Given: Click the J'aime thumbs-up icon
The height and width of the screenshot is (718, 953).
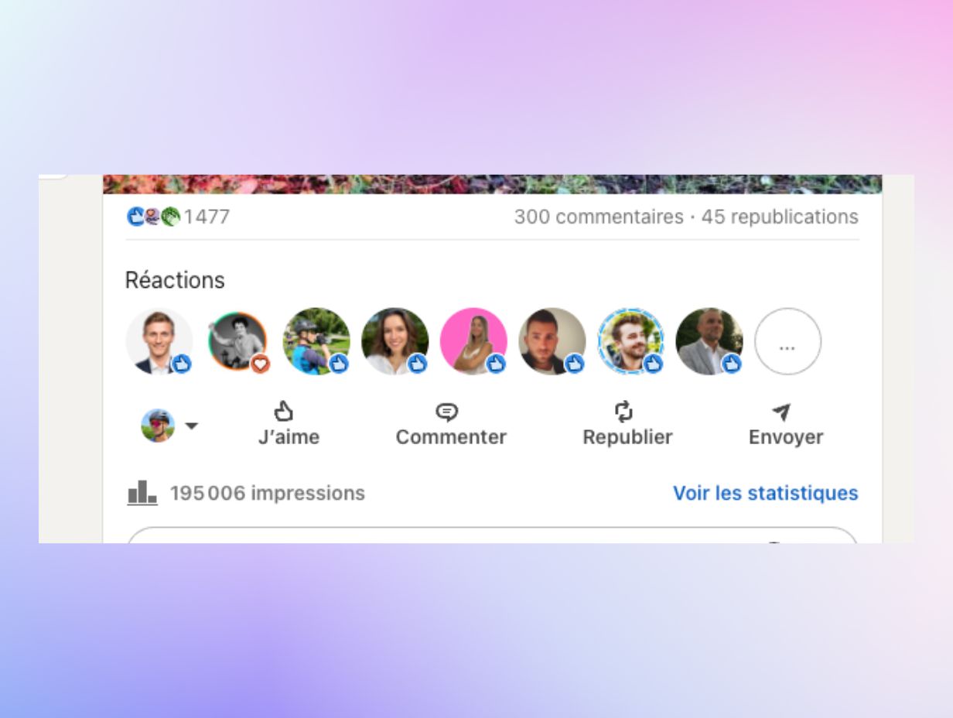Looking at the screenshot, I should [x=284, y=411].
